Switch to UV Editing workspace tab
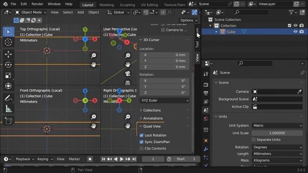308x173 pixels. click(x=149, y=5)
